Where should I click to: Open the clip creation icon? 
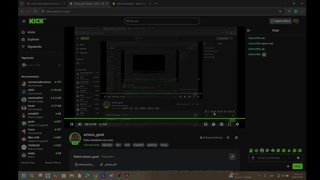click(x=213, y=124)
